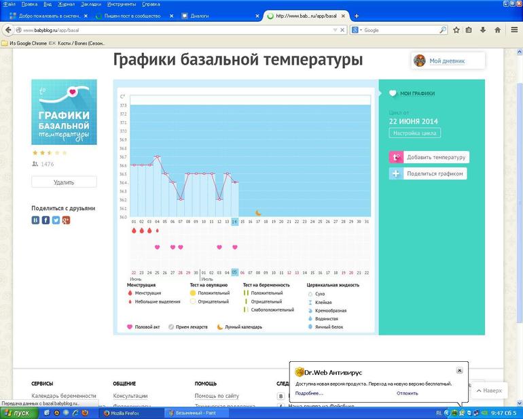523x419 pixels.
Task: Click the pink temperature icon next to Добавить температуру
Action: tap(396, 157)
